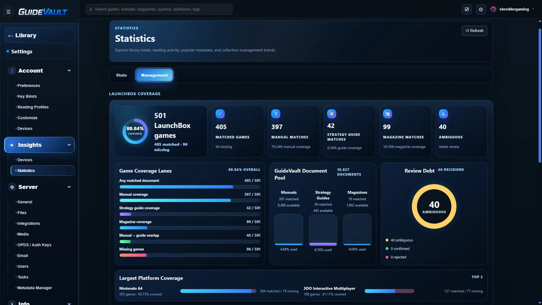Click the '284 matched / 19 missing' text
Image resolution: width=542 pixels, height=305 pixels.
(279, 291)
